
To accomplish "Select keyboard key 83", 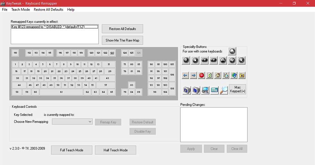I will (x=131, y=85).
